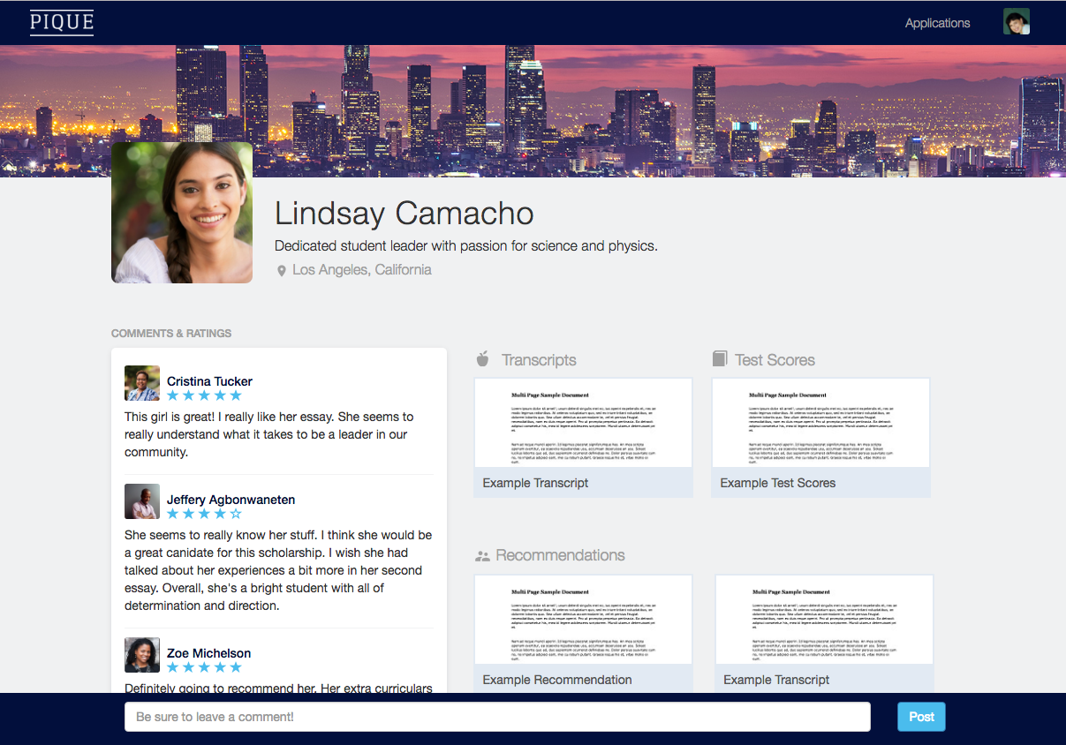
Task: Click the Cristina Tucker name link
Action: (x=209, y=381)
